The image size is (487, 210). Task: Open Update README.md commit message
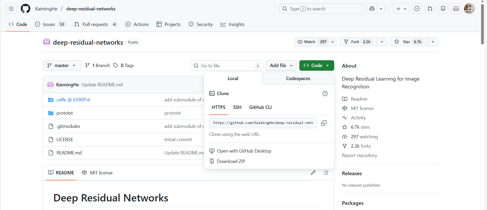tap(102, 85)
